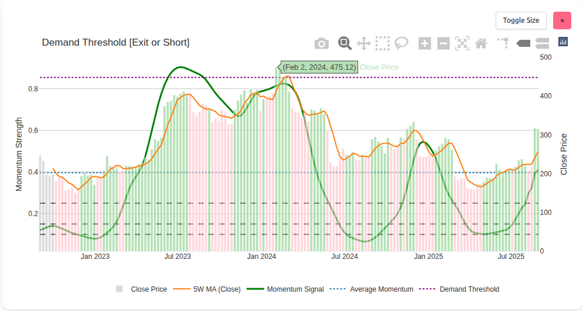The height and width of the screenshot is (311, 583).
Task: Click the Toggle Size button
Action: [521, 20]
